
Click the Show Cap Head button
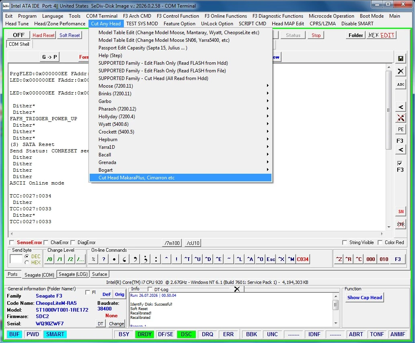(x=364, y=298)
